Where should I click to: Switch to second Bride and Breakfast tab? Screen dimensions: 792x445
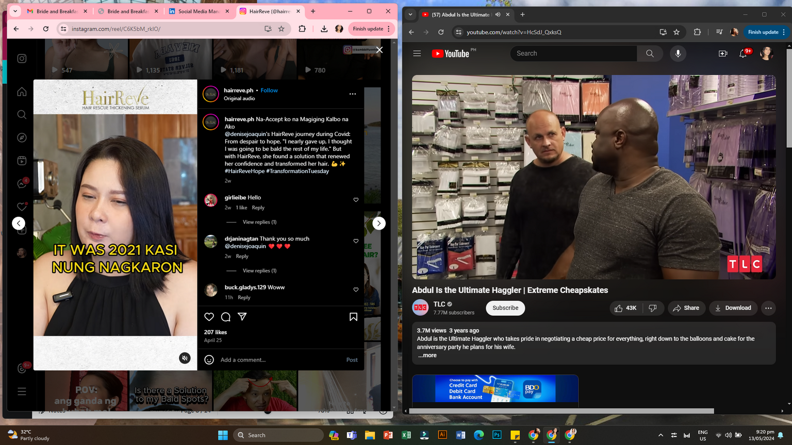[128, 11]
